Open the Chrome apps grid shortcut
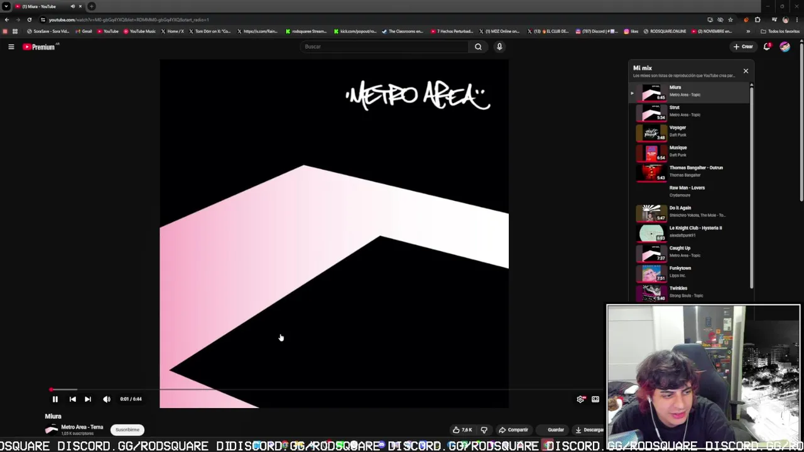Viewport: 804px width, 452px height. pyautogui.click(x=15, y=31)
